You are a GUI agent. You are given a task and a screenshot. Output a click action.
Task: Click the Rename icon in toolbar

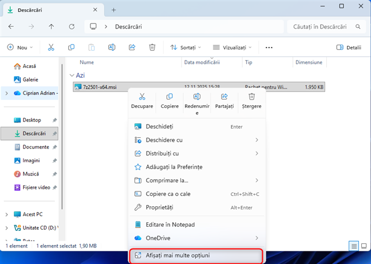pos(112,47)
